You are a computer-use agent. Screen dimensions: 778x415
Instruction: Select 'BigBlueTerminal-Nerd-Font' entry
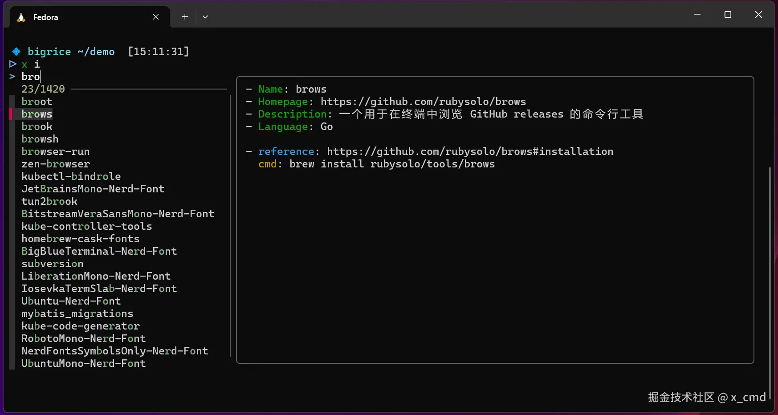tap(99, 251)
